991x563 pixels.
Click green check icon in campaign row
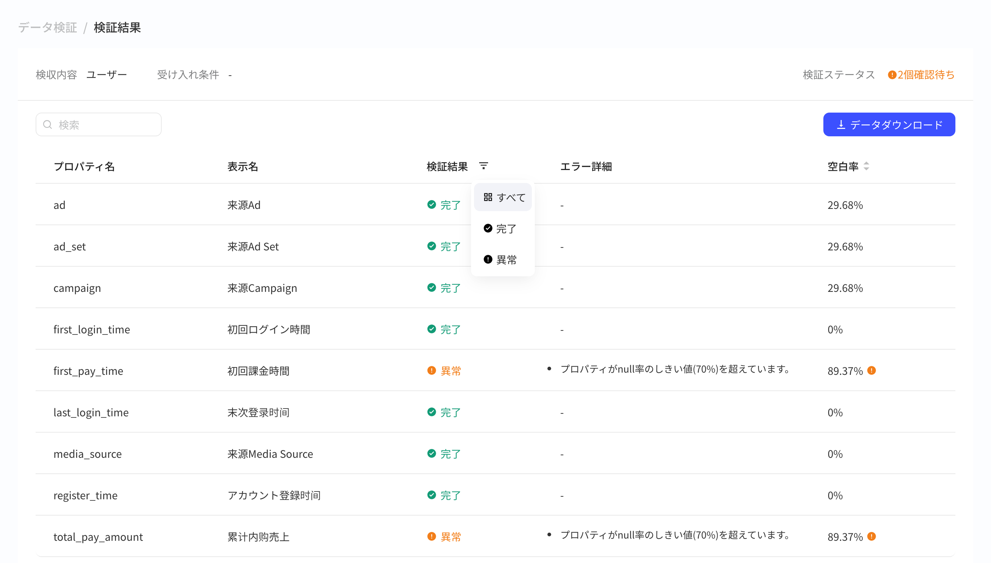[432, 287]
